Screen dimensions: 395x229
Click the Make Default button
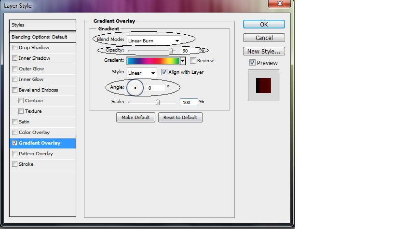(x=136, y=118)
